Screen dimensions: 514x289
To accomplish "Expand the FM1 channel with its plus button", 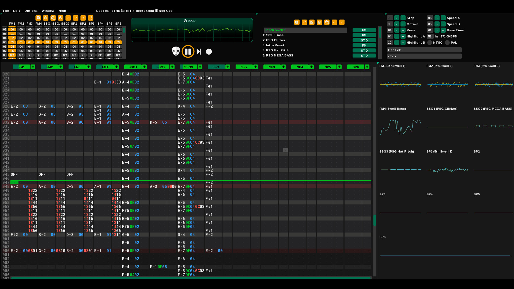I will point(33,67).
